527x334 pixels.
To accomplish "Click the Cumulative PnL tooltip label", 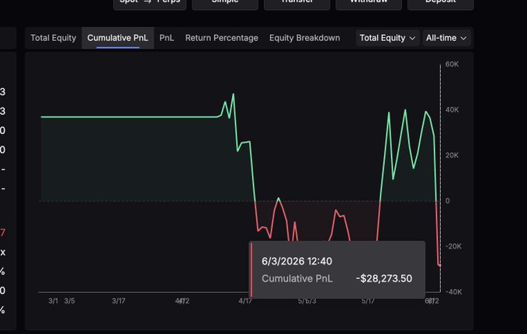I will pos(297,279).
